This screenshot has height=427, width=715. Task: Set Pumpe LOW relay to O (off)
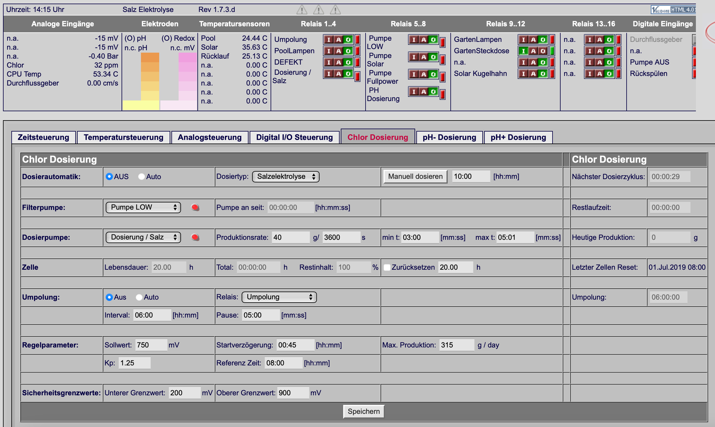[433, 39]
